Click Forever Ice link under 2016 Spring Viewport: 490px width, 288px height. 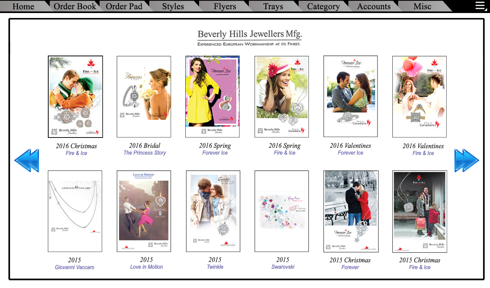coord(215,153)
